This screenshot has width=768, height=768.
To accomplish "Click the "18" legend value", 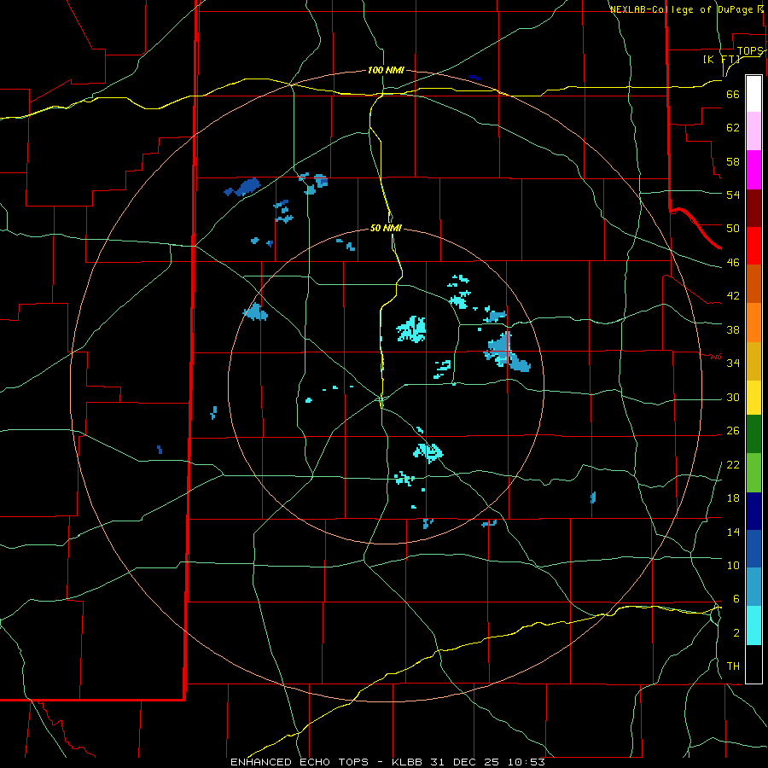I will click(733, 498).
